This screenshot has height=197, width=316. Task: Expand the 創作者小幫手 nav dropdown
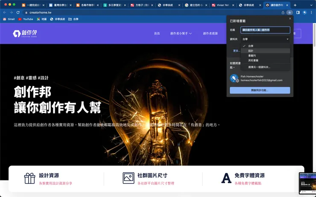tap(181, 33)
